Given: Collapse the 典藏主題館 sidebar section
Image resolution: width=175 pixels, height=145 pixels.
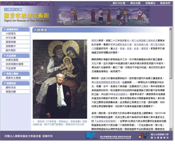Looking at the screenshot, I should (x=16, y=74).
